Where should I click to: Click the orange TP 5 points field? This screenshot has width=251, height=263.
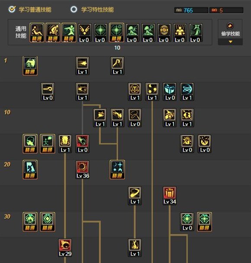226,10
